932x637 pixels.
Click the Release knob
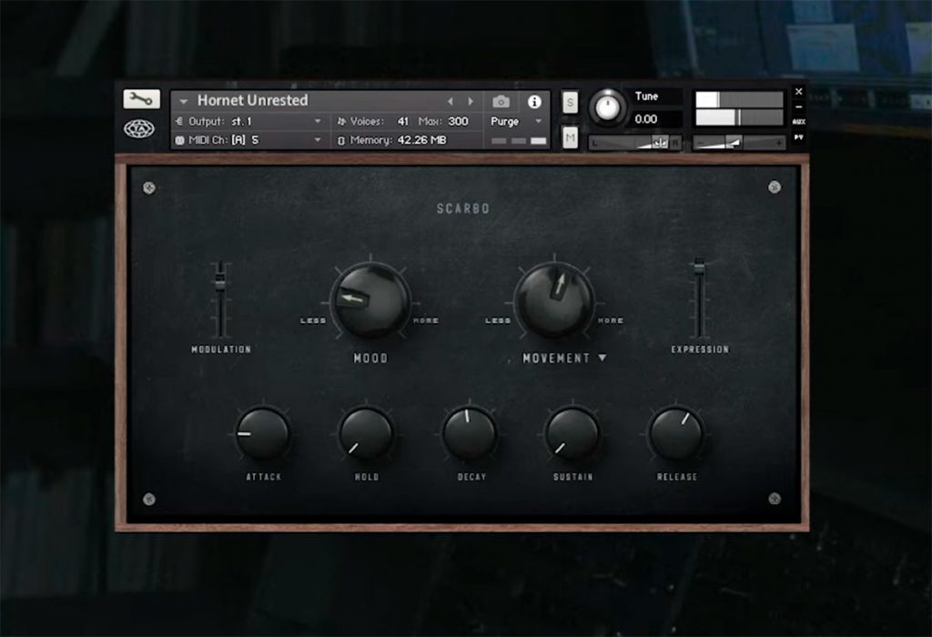676,433
